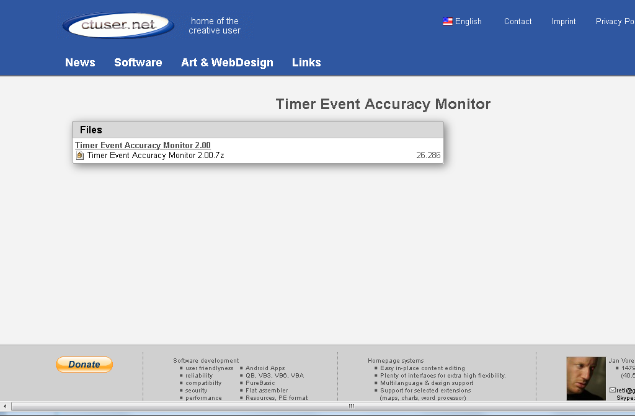The image size is (635, 416).
Task: Click the 26.286 file size value
Action: click(428, 156)
